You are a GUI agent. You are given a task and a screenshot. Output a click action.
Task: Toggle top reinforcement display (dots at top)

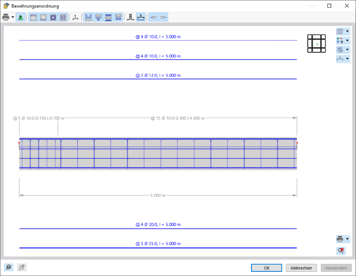click(33, 17)
